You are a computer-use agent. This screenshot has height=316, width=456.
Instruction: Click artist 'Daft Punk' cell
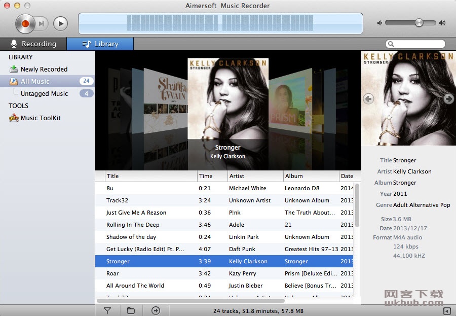(242, 250)
